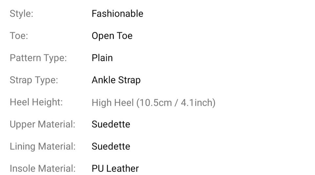This screenshot has height=175, width=315.
Task: Select the PU Leather value
Action: click(115, 168)
